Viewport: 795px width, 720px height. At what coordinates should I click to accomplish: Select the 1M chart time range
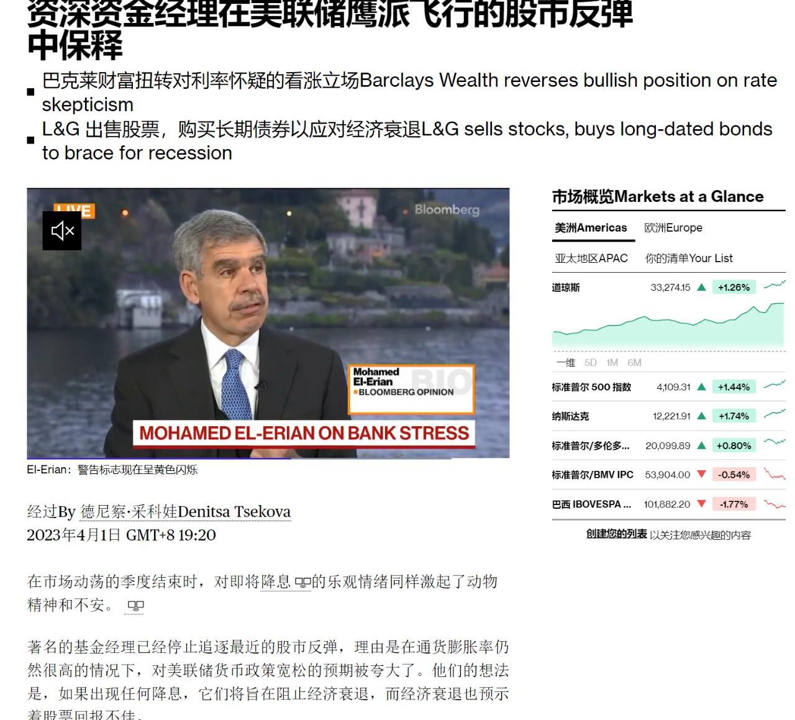coord(612,363)
